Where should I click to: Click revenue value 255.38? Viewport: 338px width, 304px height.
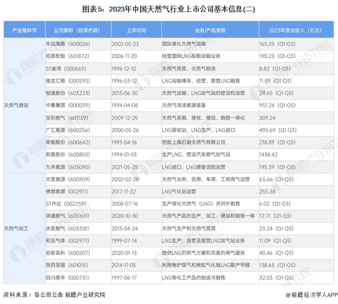point(268,192)
